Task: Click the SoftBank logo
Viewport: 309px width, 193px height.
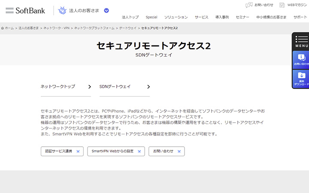Action: 25,10
